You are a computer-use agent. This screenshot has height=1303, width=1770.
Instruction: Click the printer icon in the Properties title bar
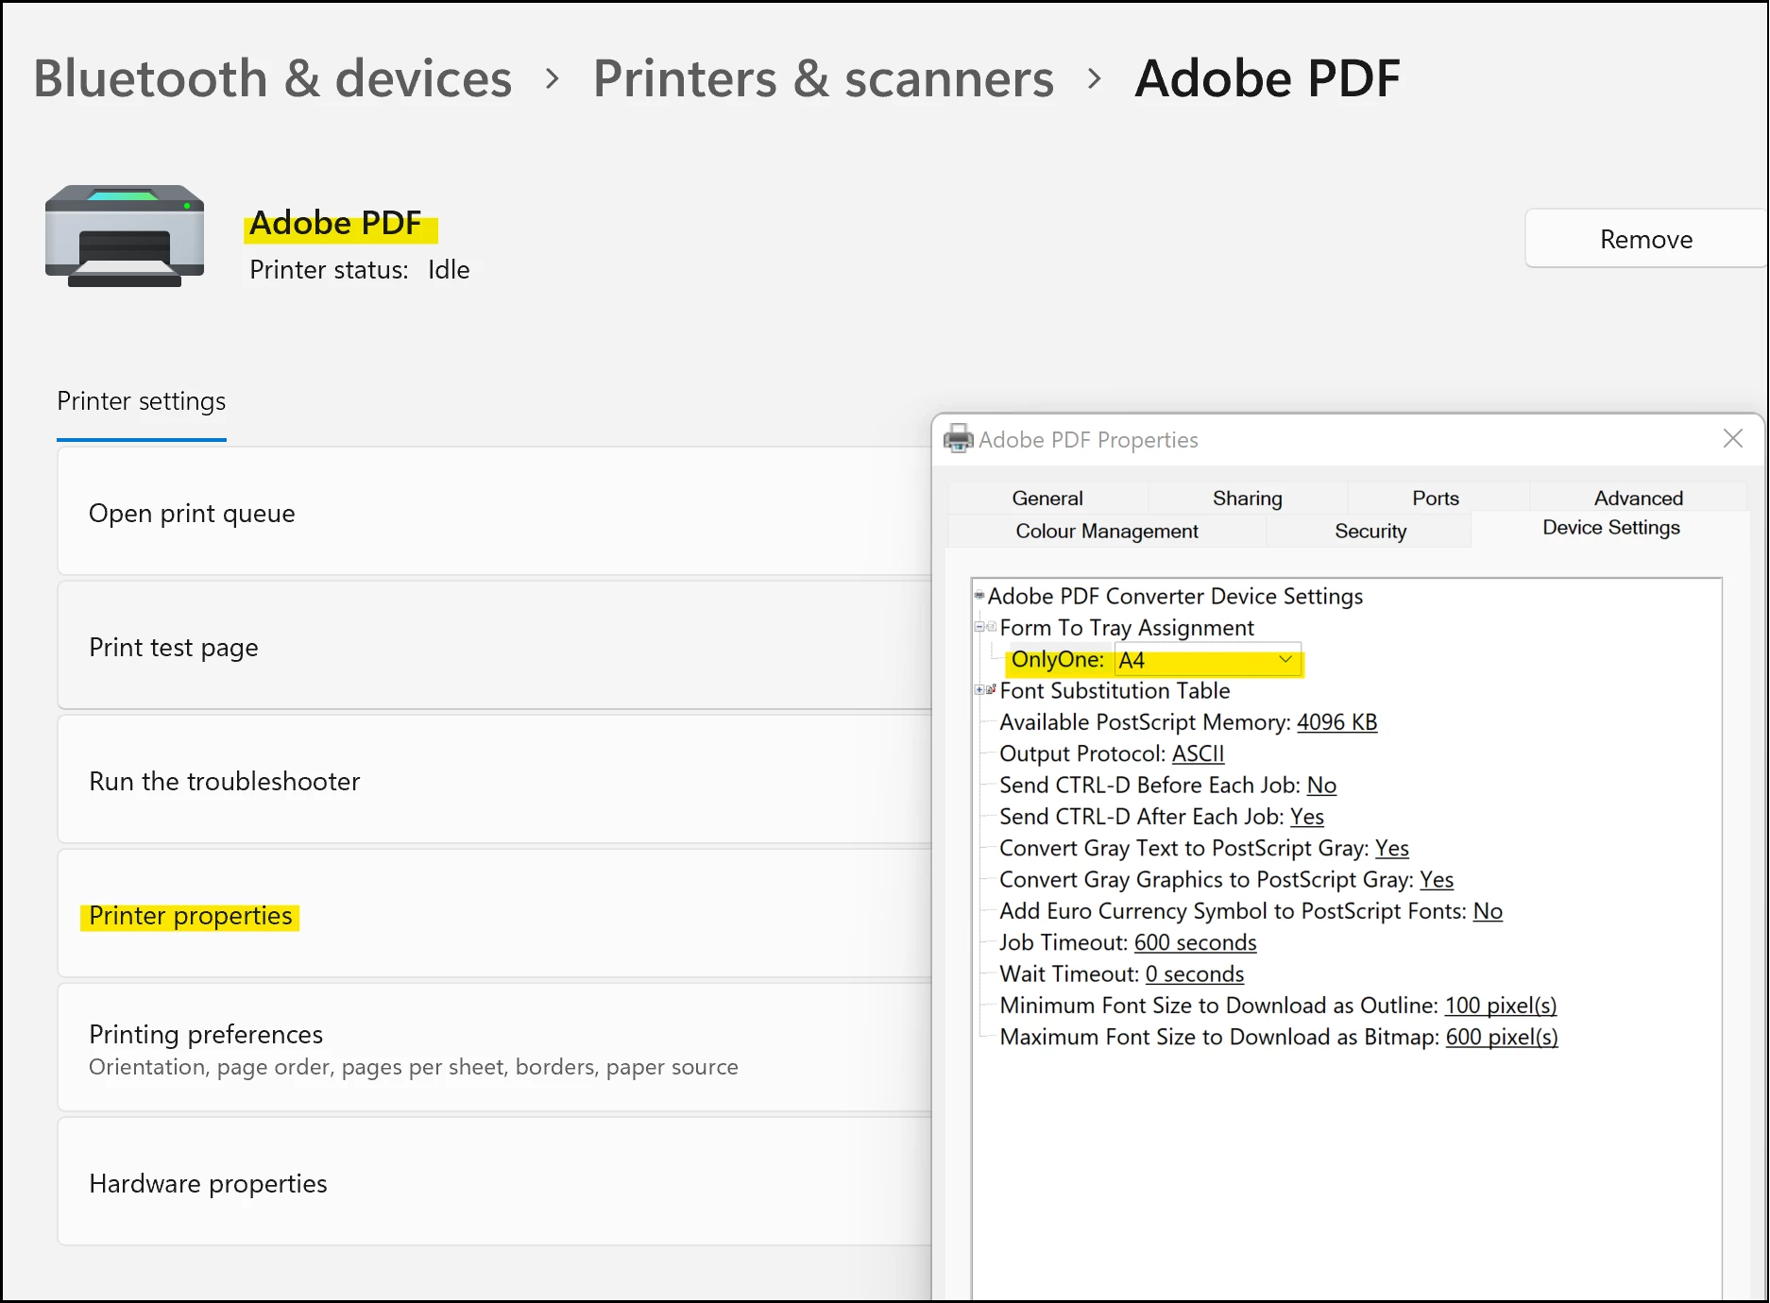coord(958,439)
